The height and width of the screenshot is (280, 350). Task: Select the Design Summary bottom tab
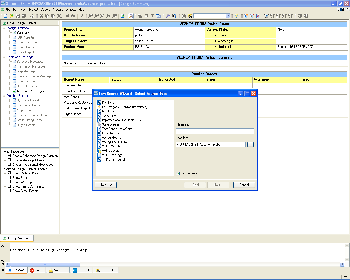pos(17,238)
